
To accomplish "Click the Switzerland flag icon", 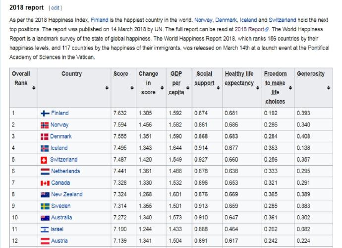I will click(x=44, y=160).
